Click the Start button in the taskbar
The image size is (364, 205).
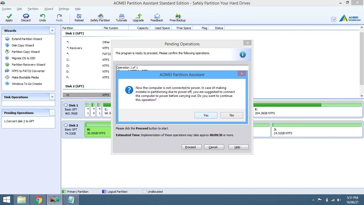pyautogui.click(x=7, y=200)
